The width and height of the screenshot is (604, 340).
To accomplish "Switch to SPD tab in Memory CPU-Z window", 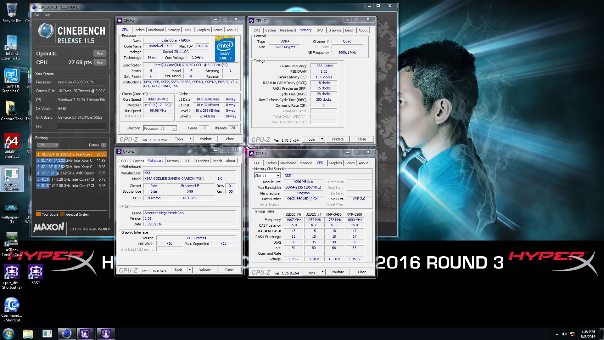I will [320, 30].
